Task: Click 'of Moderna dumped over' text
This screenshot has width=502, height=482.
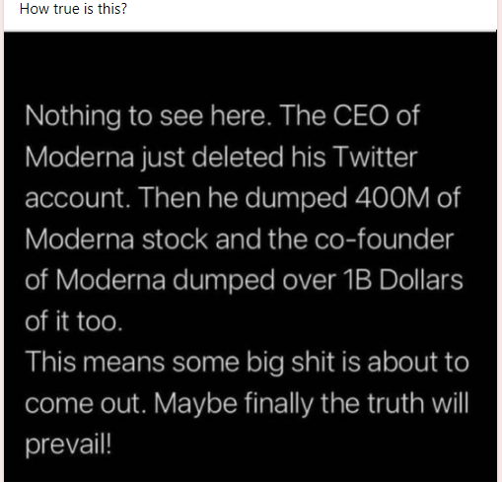Action: coord(180,280)
